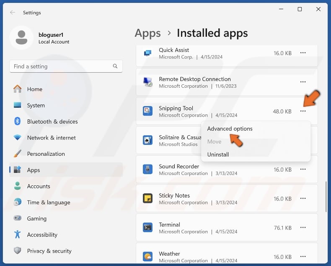
Task: Open Network & internet settings
Action: (66, 138)
